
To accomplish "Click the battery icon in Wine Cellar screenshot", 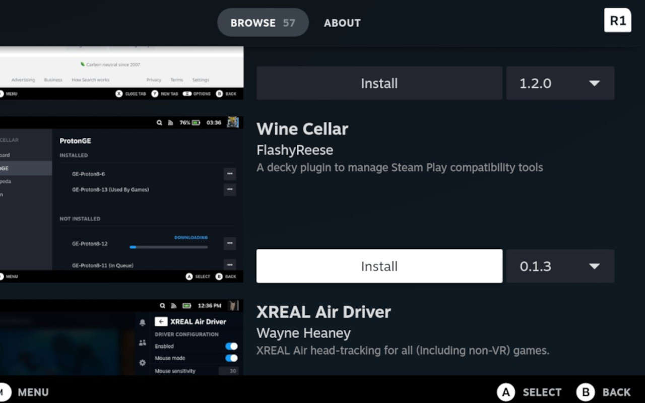I will [x=196, y=122].
